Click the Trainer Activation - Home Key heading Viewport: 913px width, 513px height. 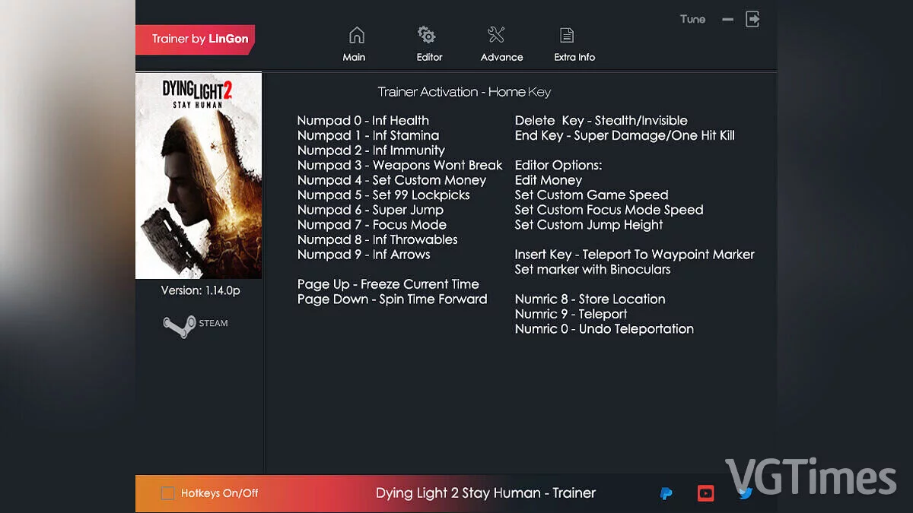coord(464,91)
